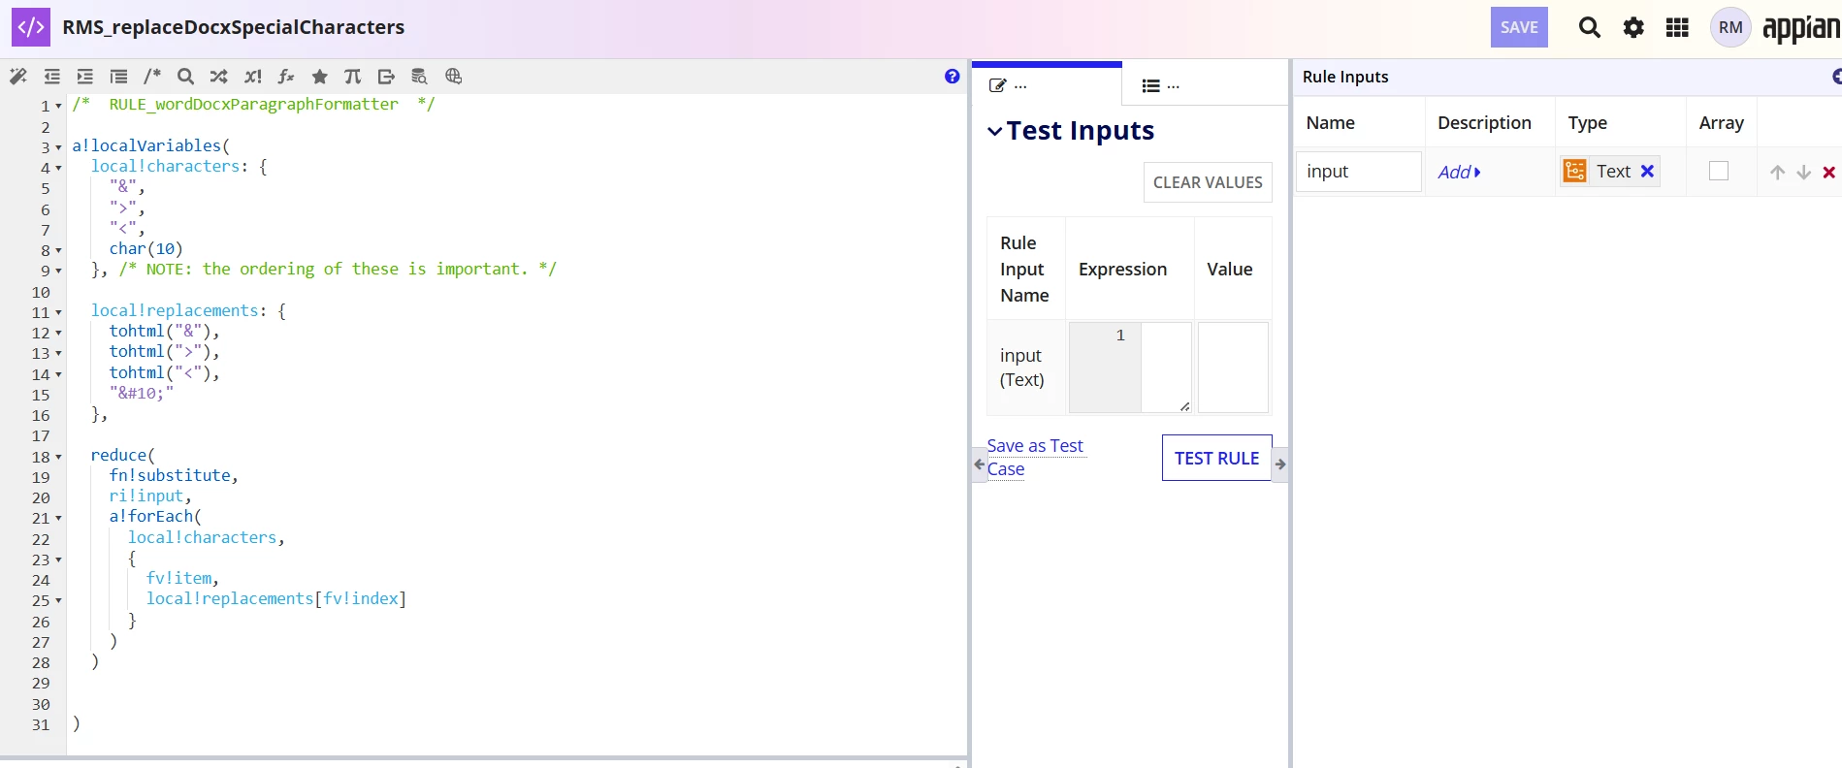The height and width of the screenshot is (768, 1842).
Task: Fold the brace block at line 23
Action: [x=58, y=560]
